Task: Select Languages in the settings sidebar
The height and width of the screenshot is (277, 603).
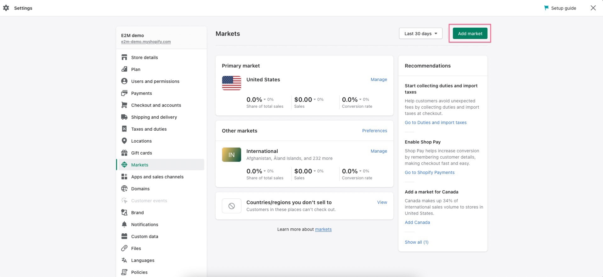Action: coord(143,260)
